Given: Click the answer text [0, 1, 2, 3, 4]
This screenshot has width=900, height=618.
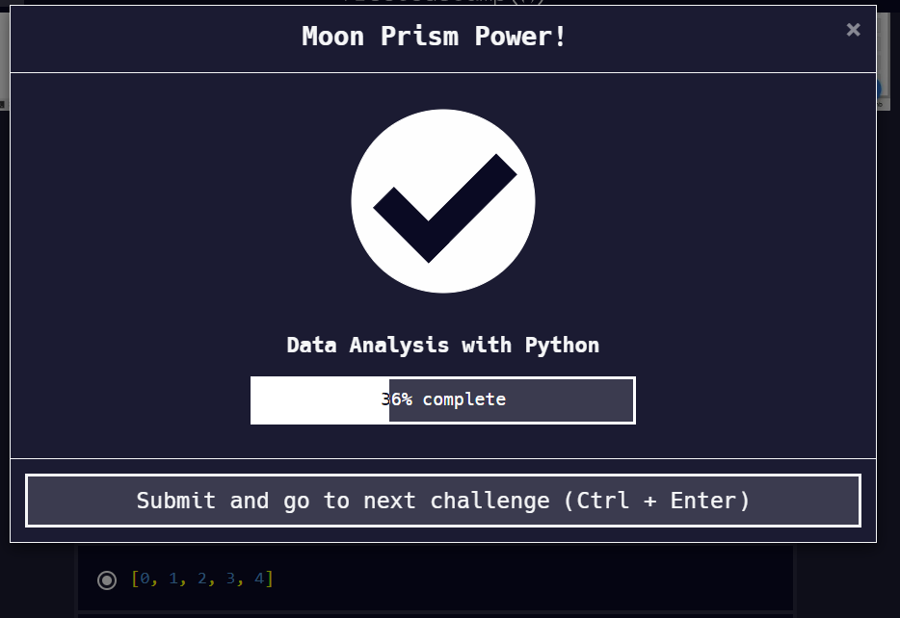Looking at the screenshot, I should [202, 579].
